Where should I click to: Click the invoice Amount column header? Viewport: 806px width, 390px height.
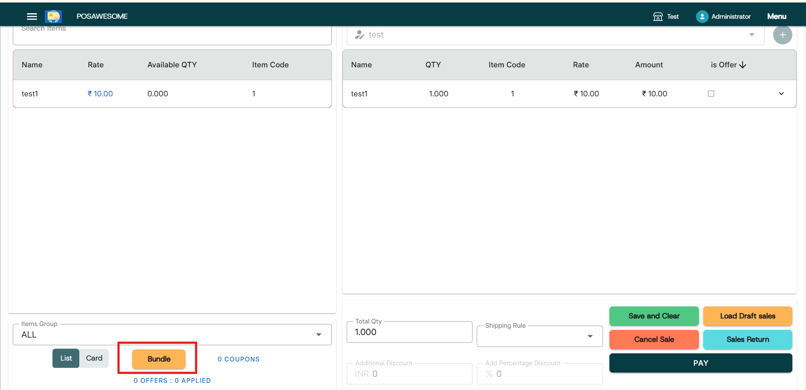tap(649, 65)
